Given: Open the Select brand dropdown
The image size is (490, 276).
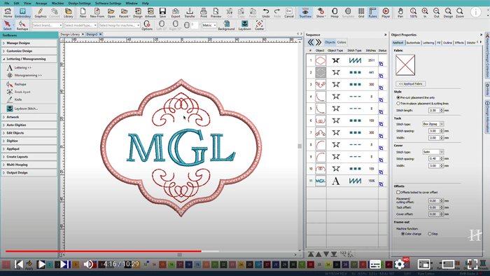Looking at the screenshot, I should pos(47,25).
